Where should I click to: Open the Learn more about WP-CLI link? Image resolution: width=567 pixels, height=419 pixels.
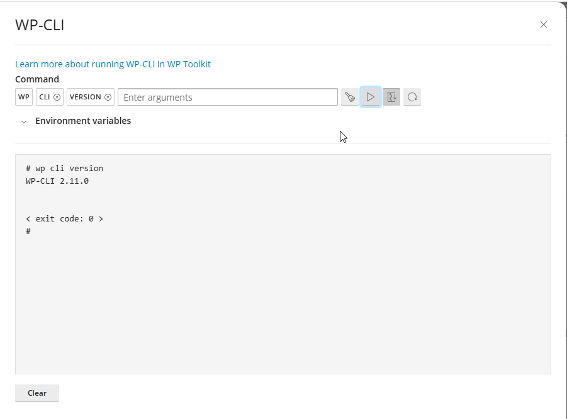tap(113, 64)
